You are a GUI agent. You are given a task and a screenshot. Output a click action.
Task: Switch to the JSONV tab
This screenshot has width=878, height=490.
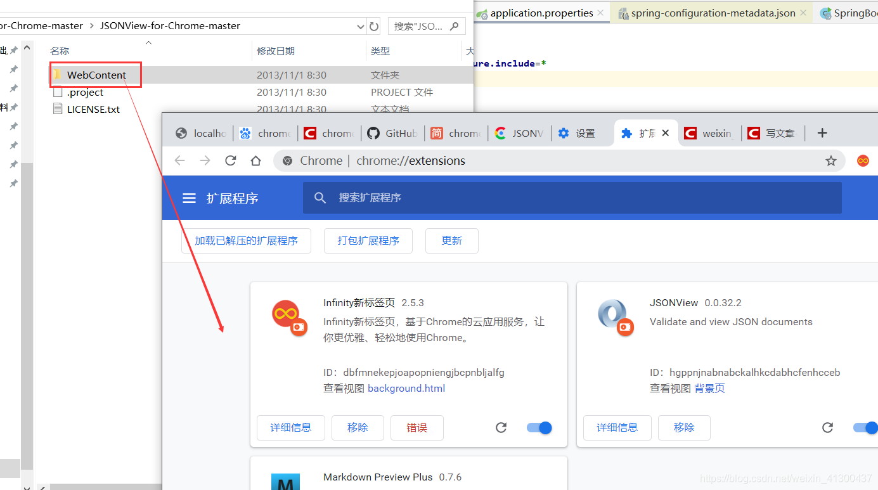[x=520, y=133]
